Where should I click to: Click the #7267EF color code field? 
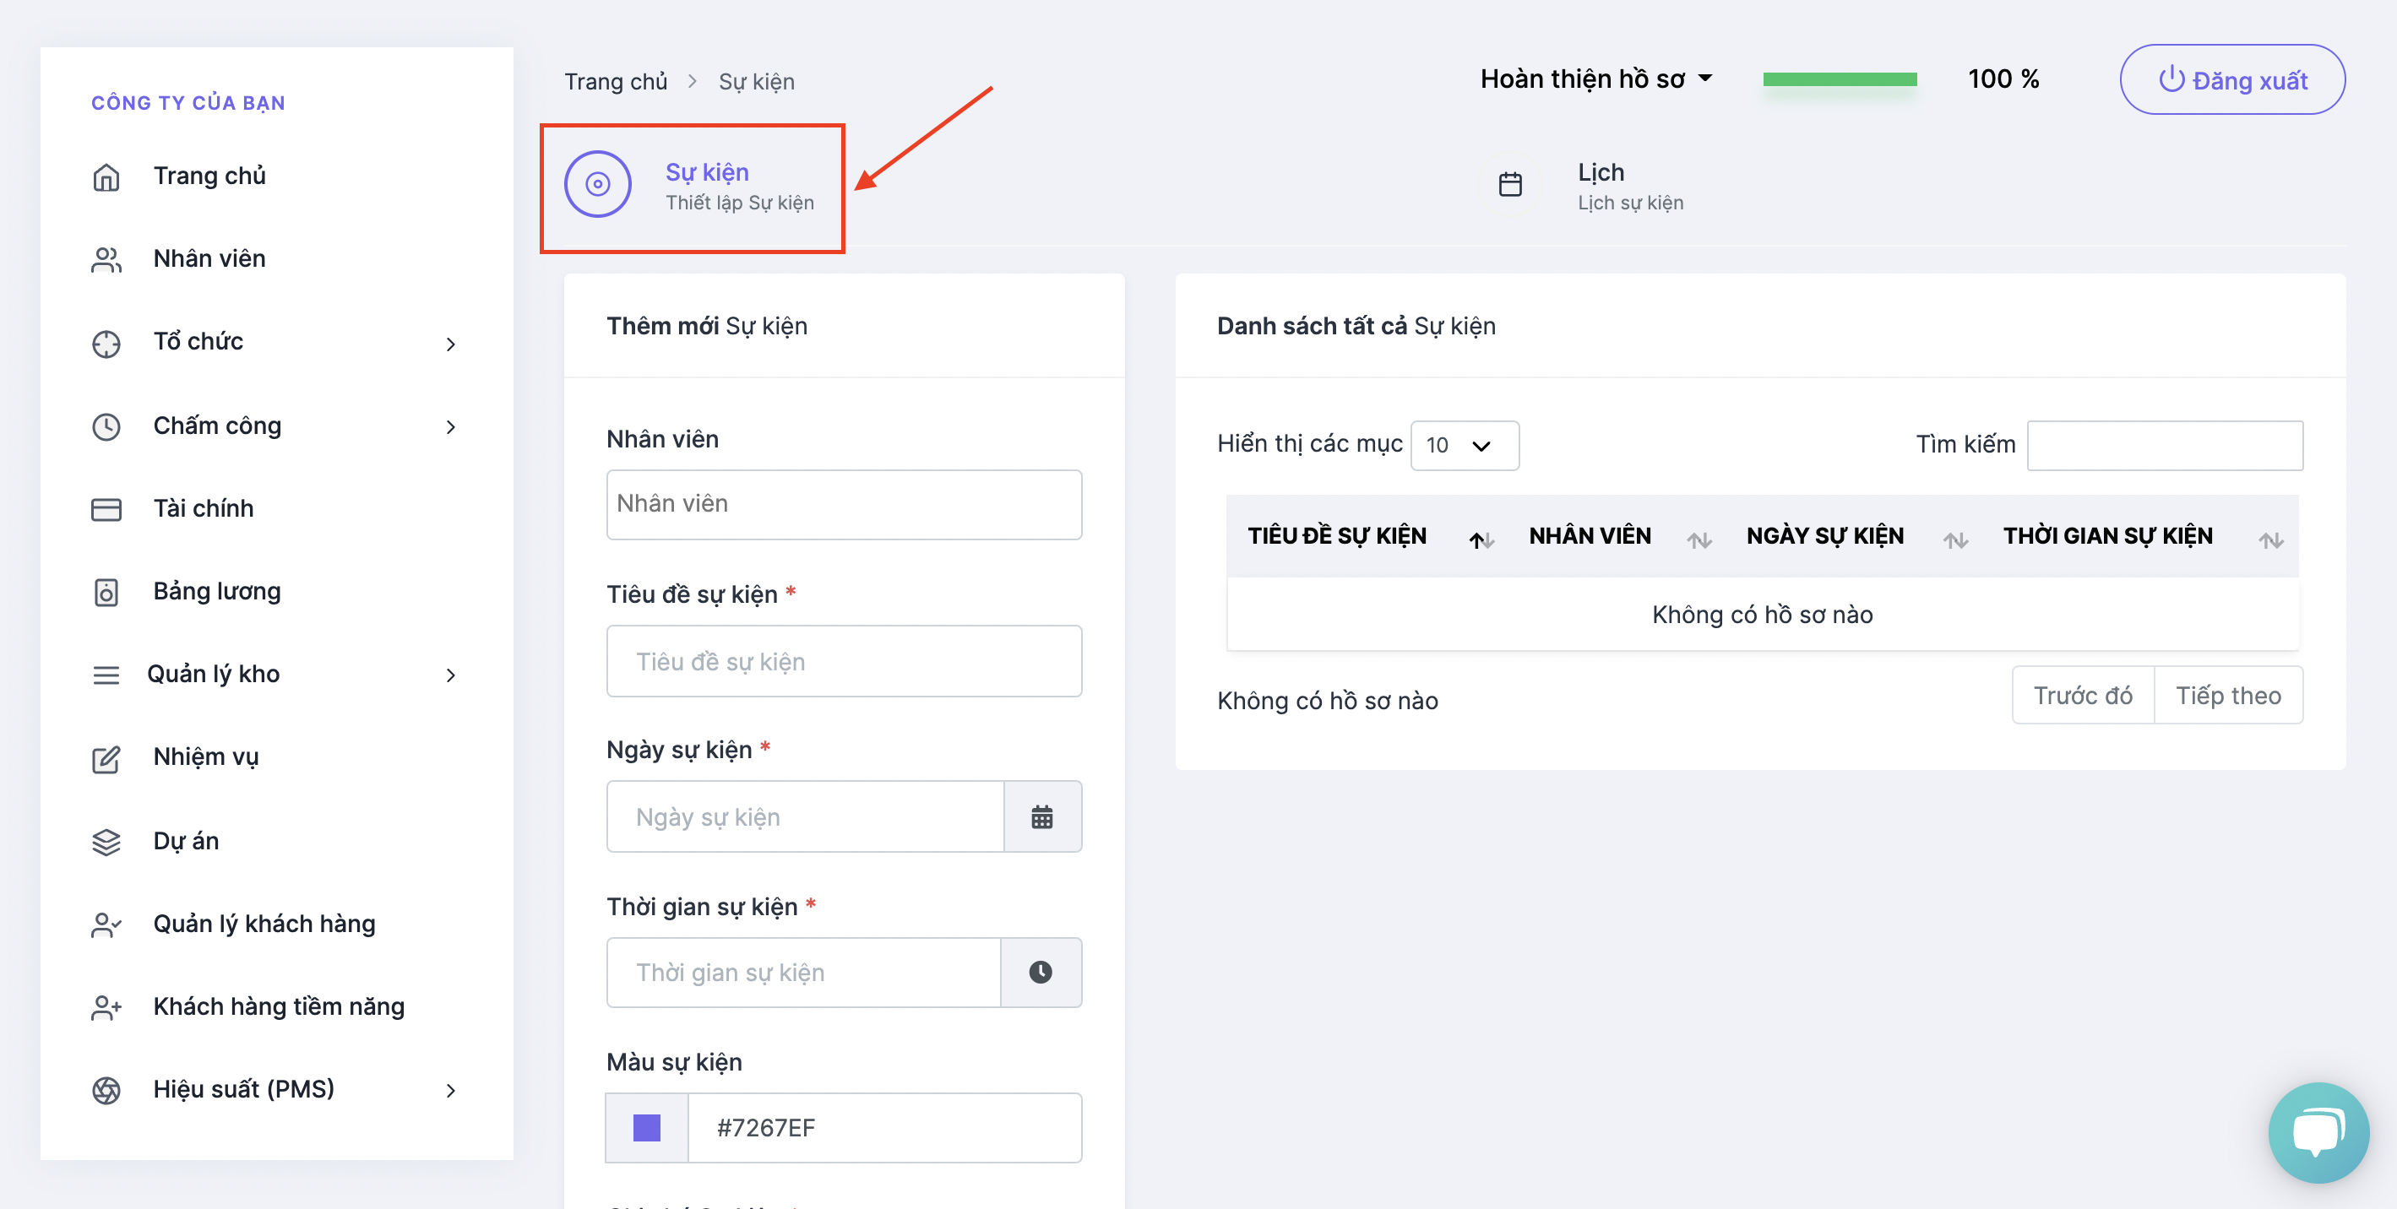885,1128
